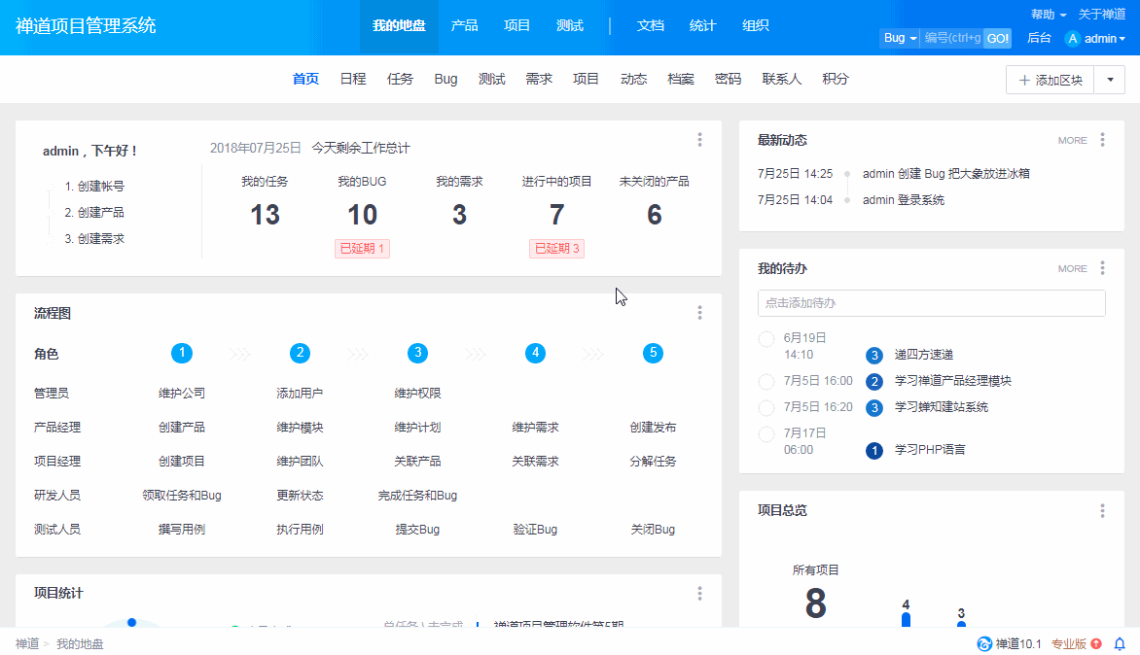Open the three-dot menu of 我的待办 panel
Viewport: 1140px width, 655px height.
[x=1102, y=268]
